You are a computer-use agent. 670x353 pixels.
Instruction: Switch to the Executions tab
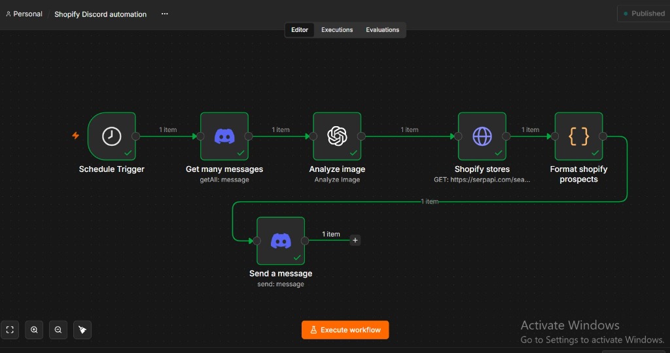coord(337,30)
